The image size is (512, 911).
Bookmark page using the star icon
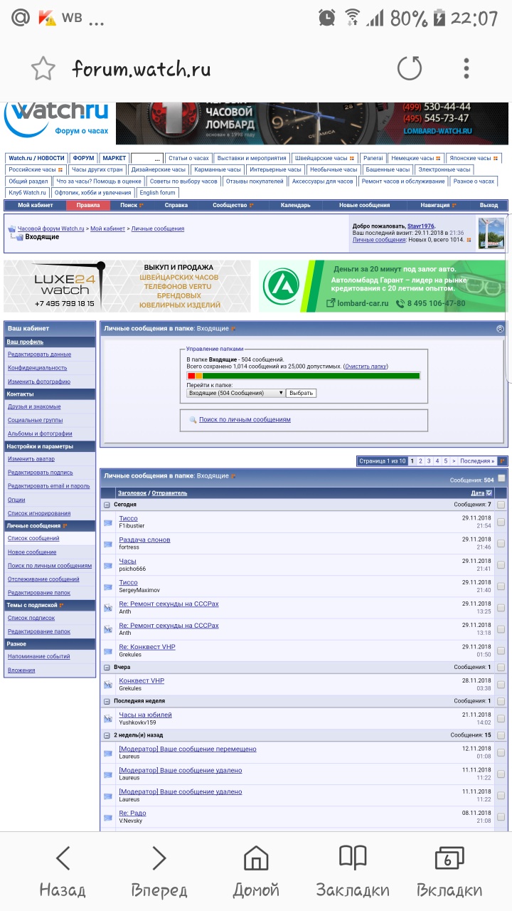[x=43, y=69]
